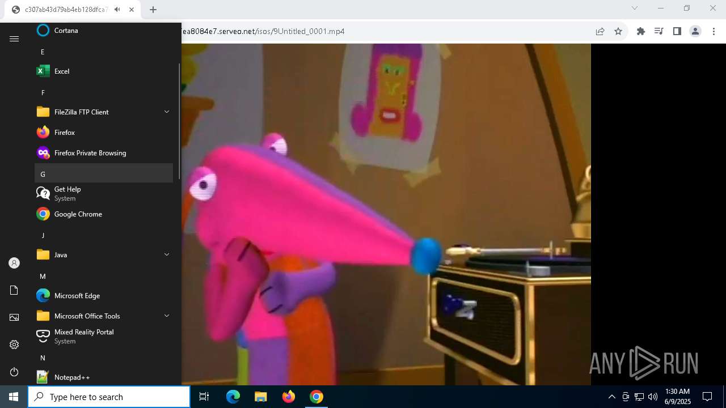Open Documents from the Start sidebar

(14, 290)
